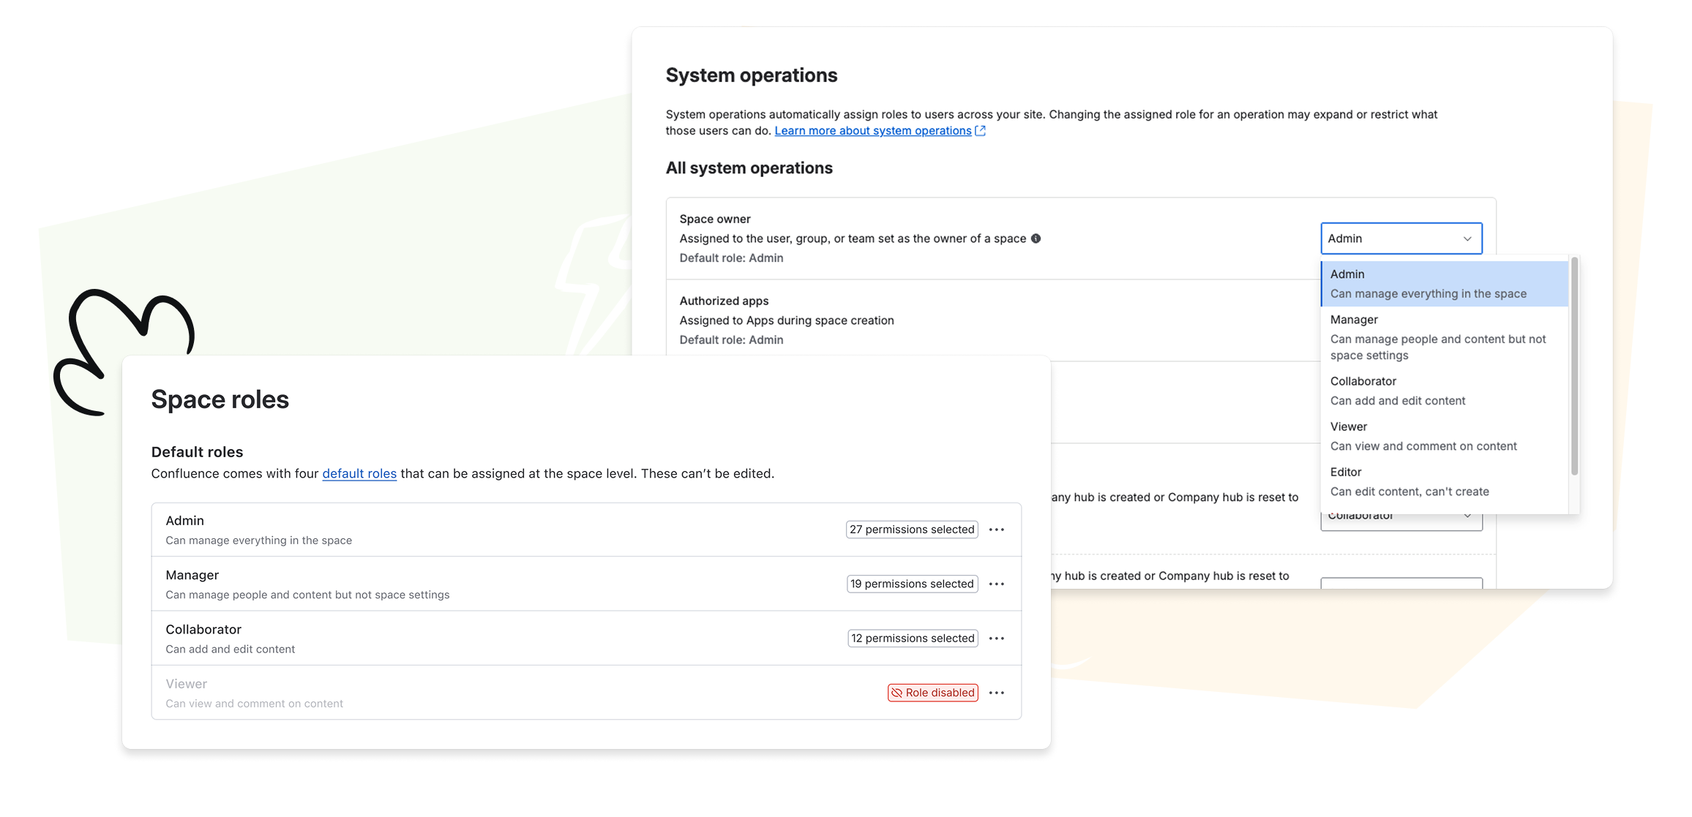
Task: Open the Space owner role dropdown
Action: coord(1401,238)
